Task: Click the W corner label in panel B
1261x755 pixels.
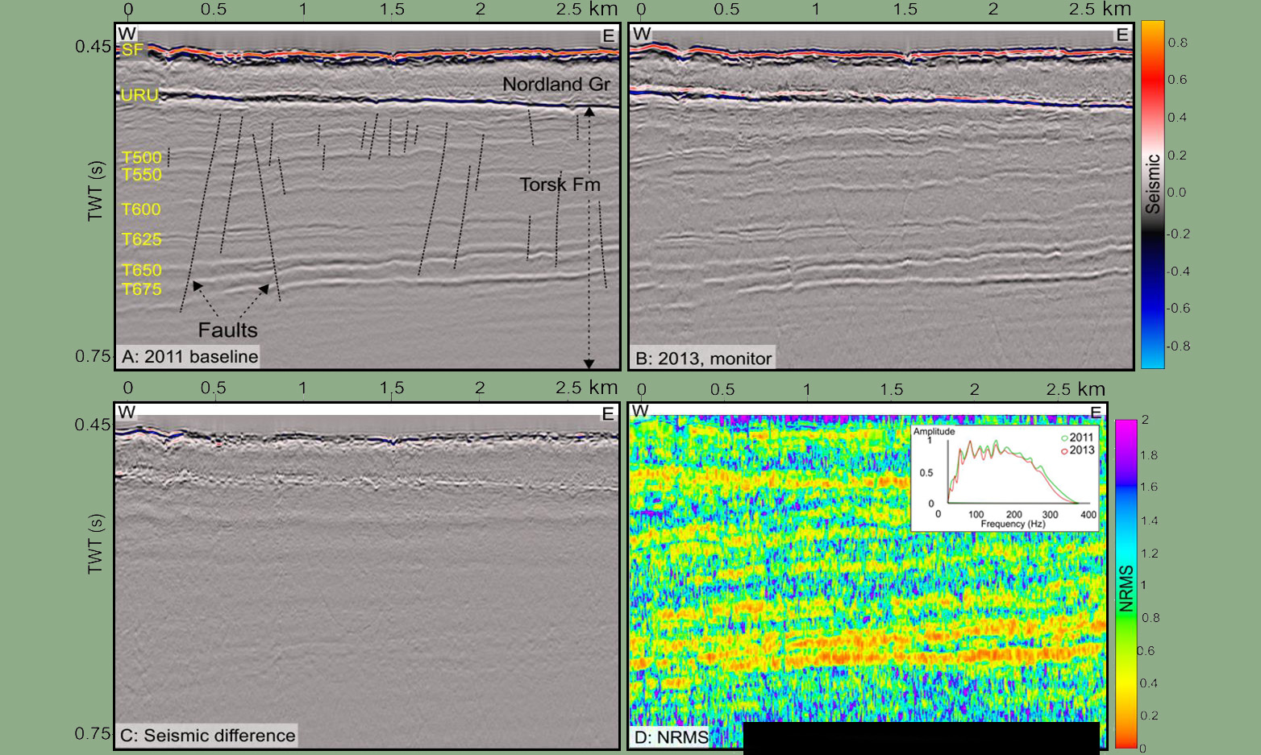Action: click(642, 34)
